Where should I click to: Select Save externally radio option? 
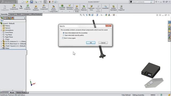[64, 35]
